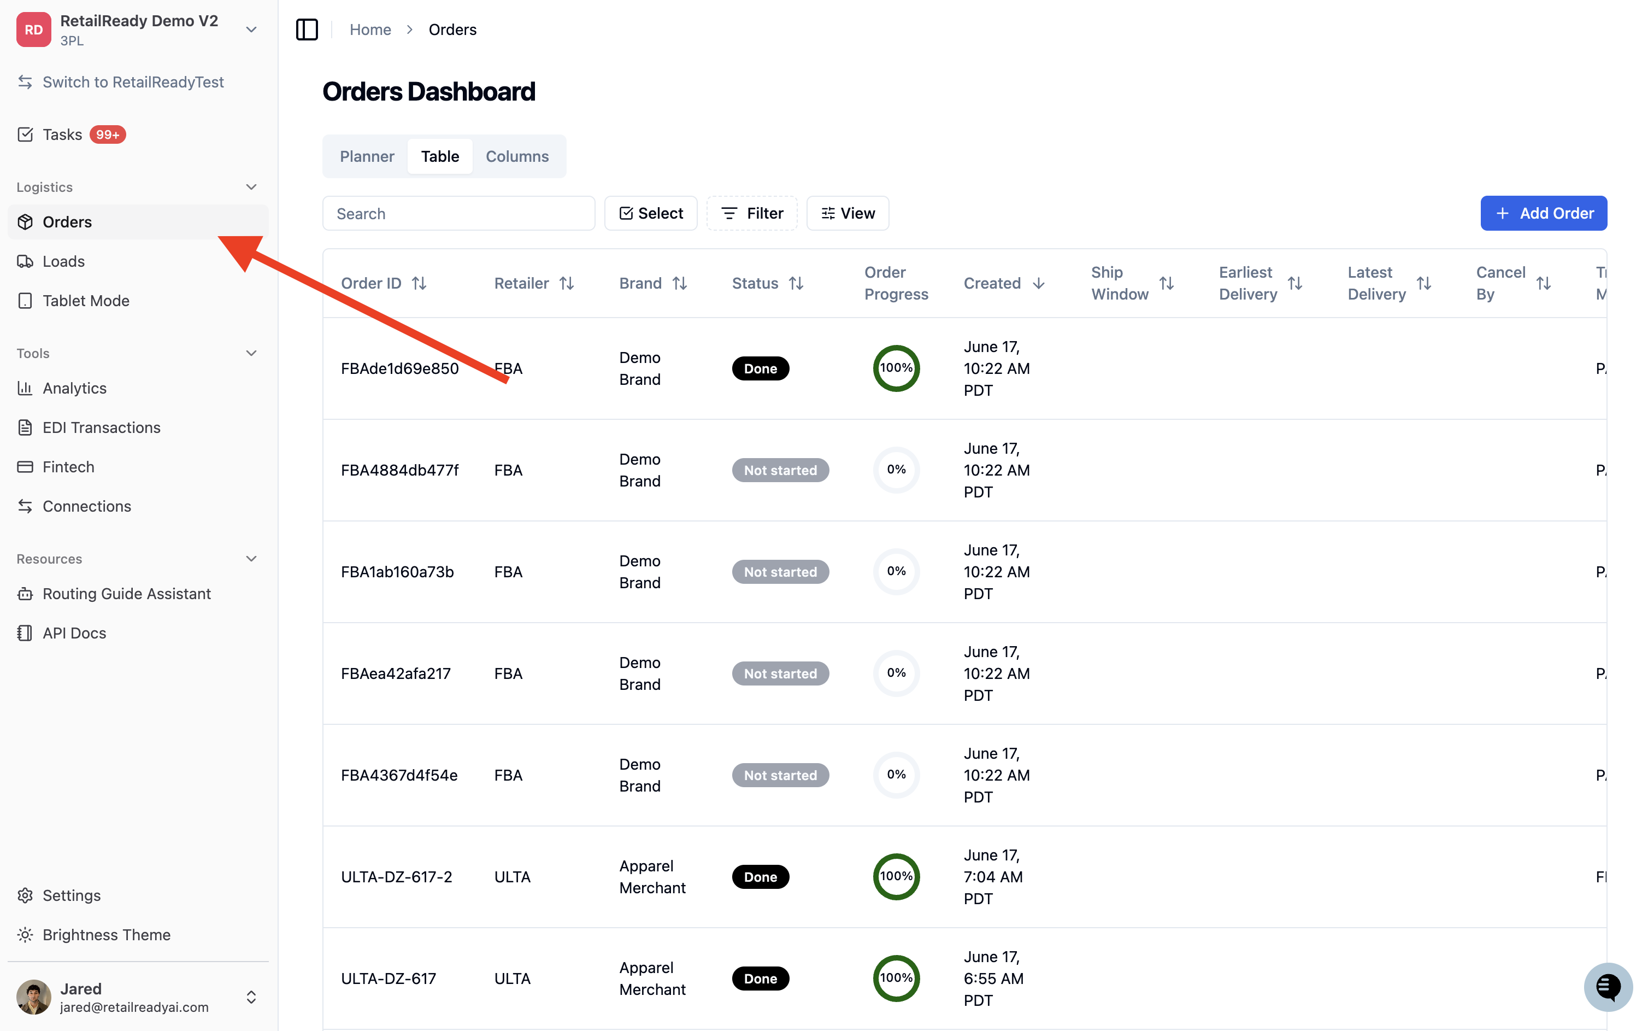The height and width of the screenshot is (1031, 1648).
Task: Toggle the sidebar panel icon
Action: (x=307, y=30)
